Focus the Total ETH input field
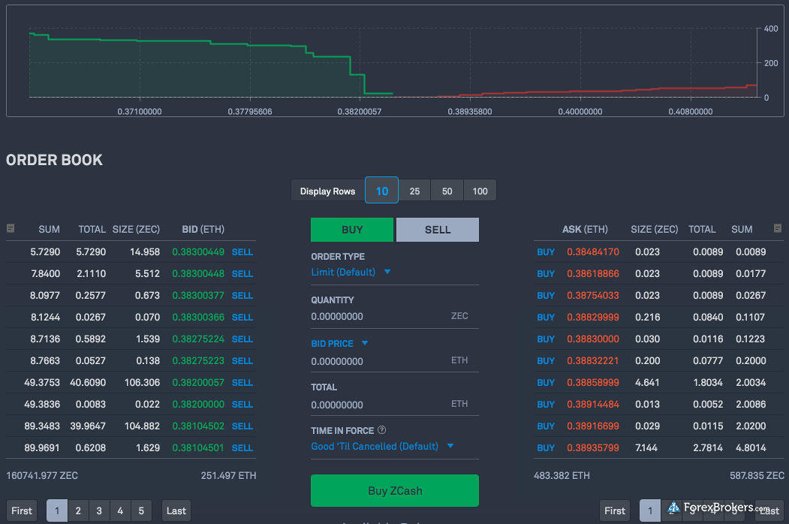This screenshot has width=789, height=524. (x=395, y=404)
